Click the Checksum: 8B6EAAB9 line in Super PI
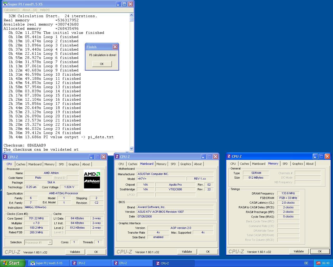This screenshot has height=267, width=333. (x=25, y=145)
